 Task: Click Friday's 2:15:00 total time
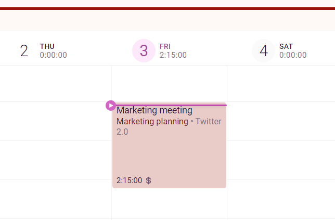173,55
